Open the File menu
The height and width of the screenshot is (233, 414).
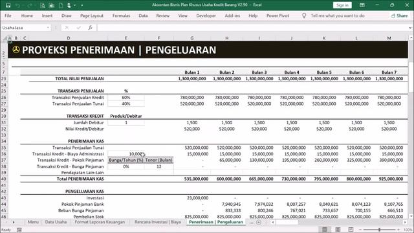8,16
